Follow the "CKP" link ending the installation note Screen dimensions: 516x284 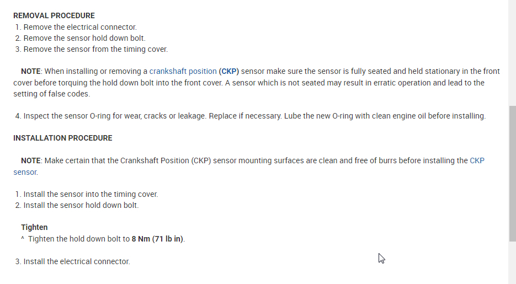(x=477, y=160)
